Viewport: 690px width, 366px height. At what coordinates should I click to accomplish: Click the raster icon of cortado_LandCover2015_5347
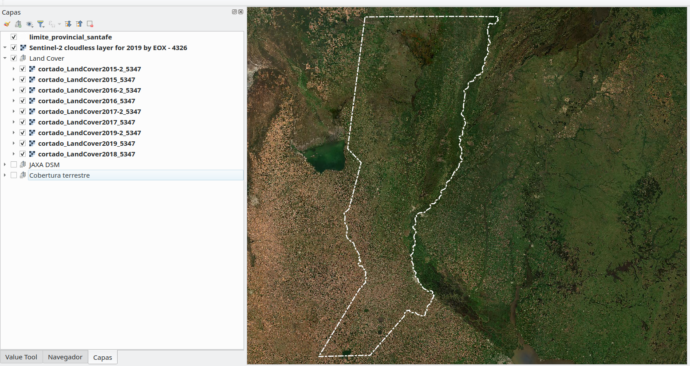click(32, 80)
